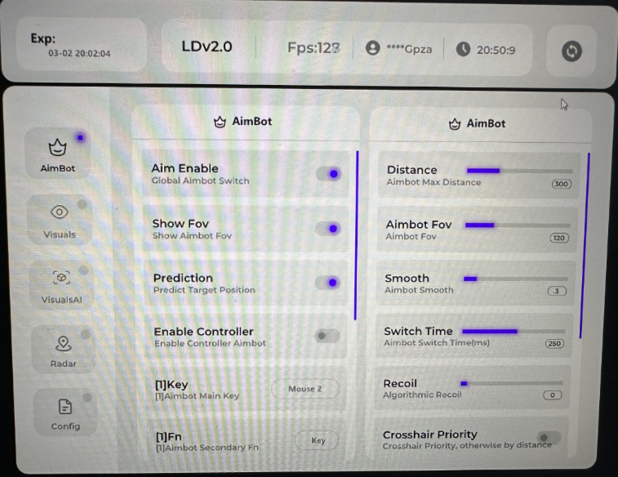618x477 pixels.
Task: Open the Config document icon
Action: tap(65, 407)
